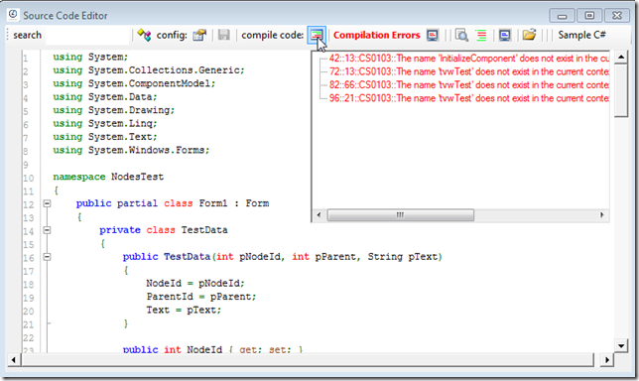Minimize the Source Code Editor window
The image size is (639, 381).
click(x=562, y=16)
